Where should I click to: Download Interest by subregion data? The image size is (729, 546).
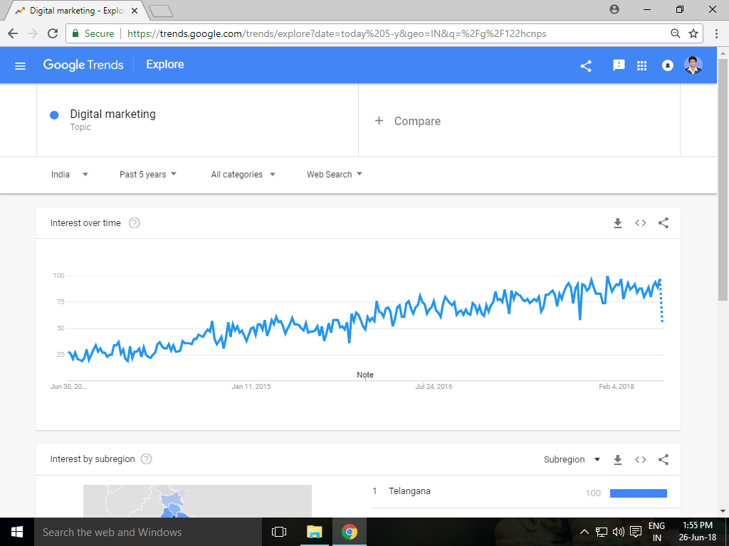point(617,460)
